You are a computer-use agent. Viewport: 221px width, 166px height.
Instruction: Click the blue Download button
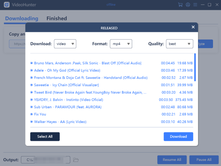[178, 137]
